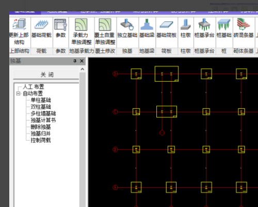Select 覆土自重单独调整 tool
258x207 pixels.
pos(105,24)
